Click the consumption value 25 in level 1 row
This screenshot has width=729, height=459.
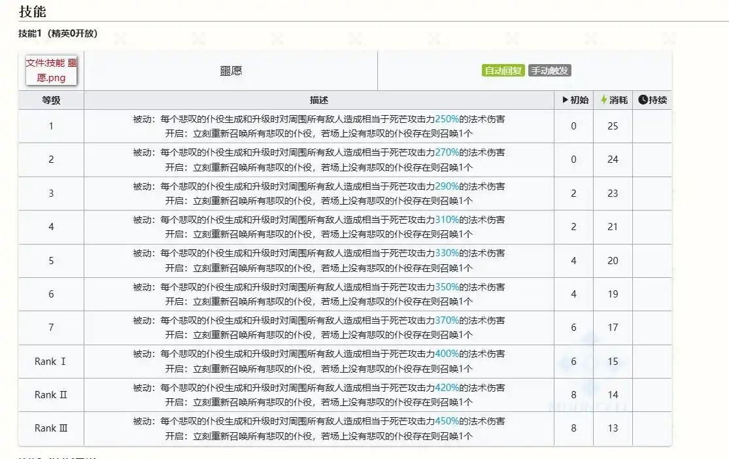[613, 126]
